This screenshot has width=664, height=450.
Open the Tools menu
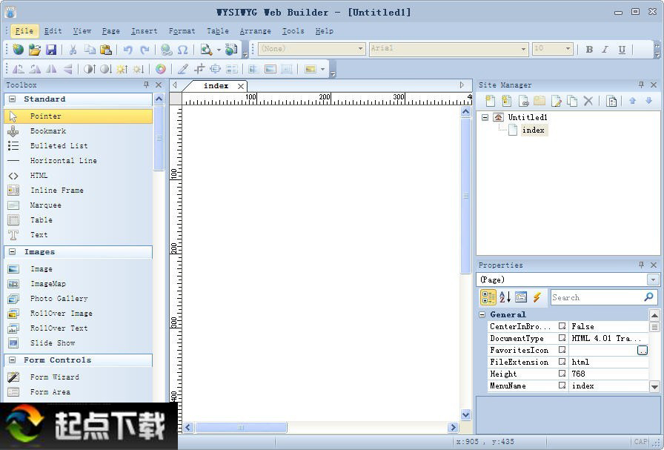click(293, 31)
